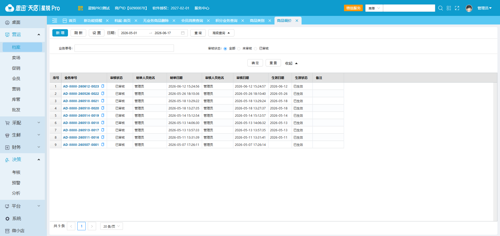Close the 积分业务查询 tab

(243, 21)
